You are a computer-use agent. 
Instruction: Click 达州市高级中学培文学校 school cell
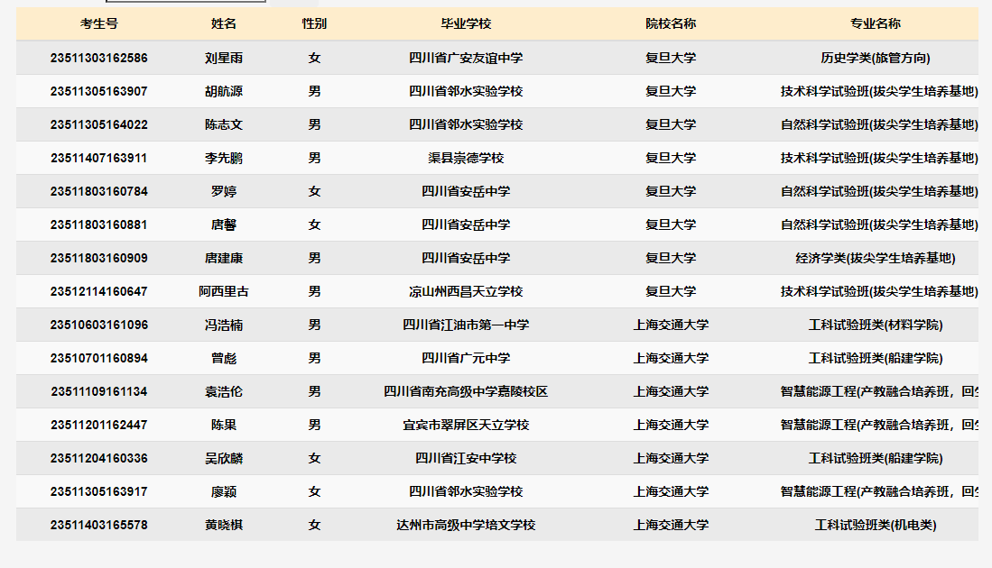tap(466, 525)
